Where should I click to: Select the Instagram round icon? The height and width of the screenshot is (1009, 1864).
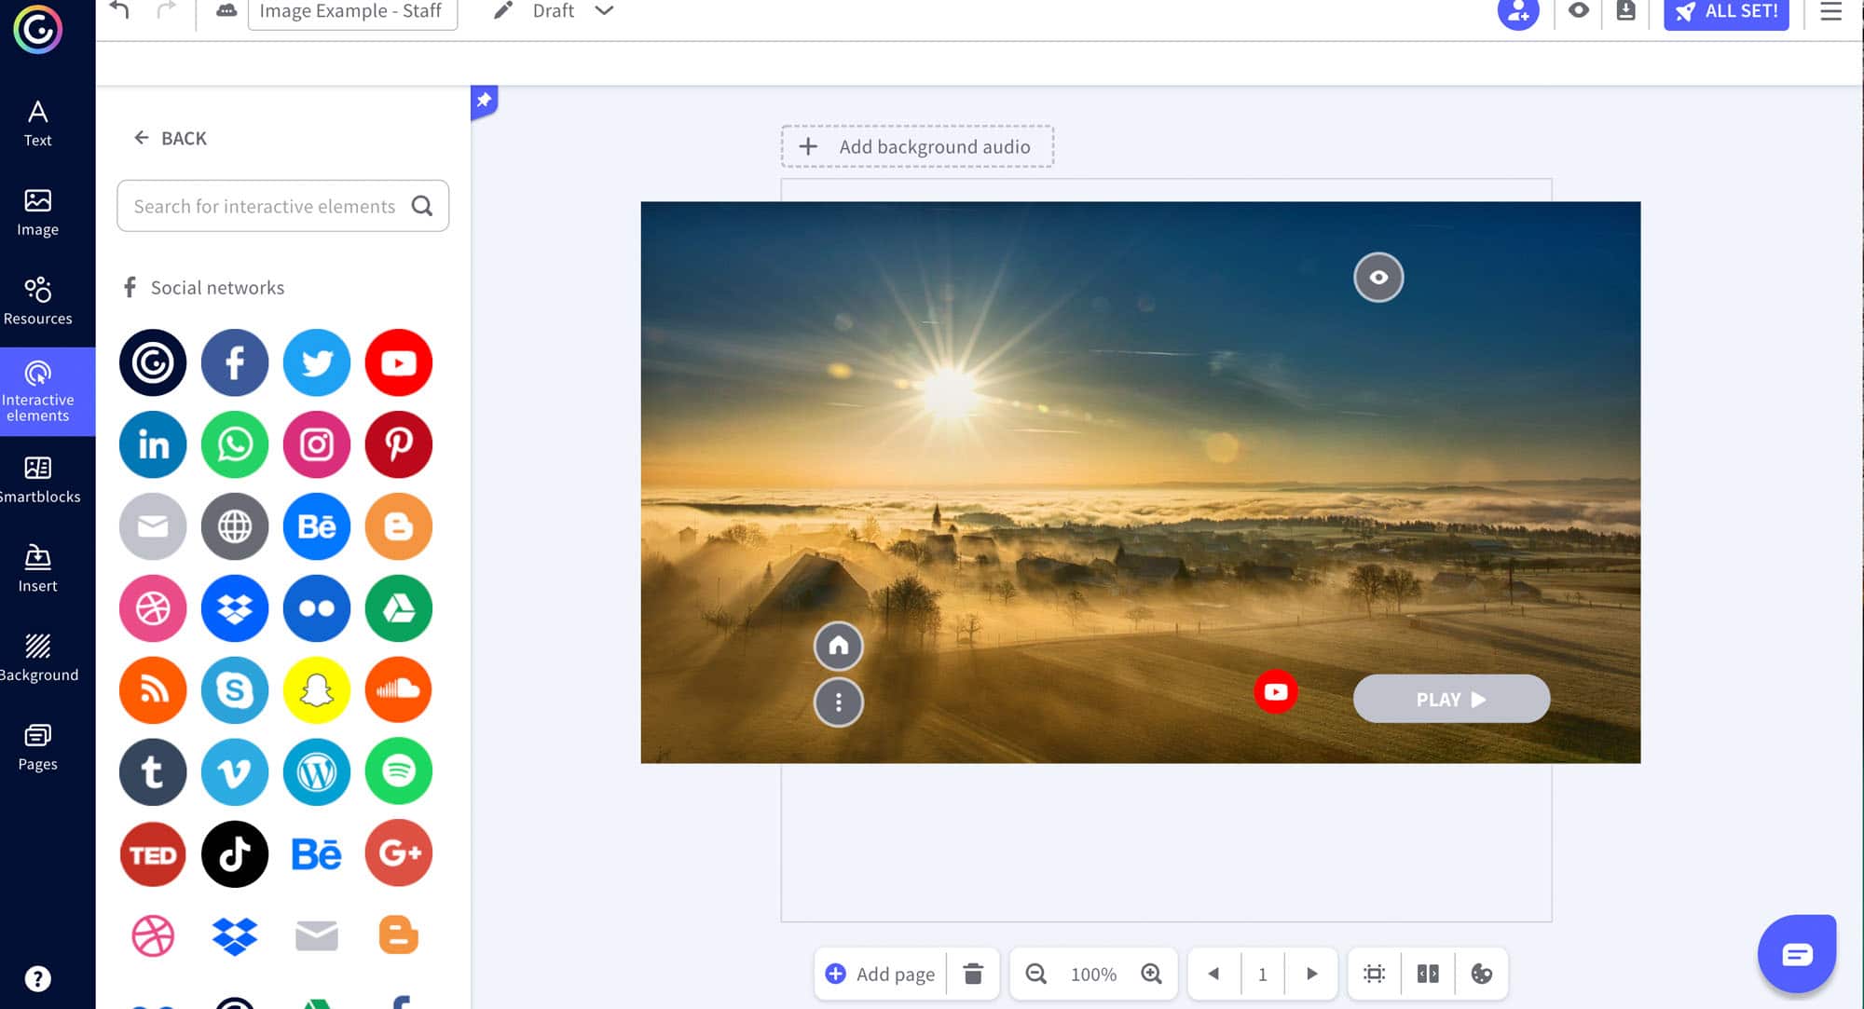317,444
